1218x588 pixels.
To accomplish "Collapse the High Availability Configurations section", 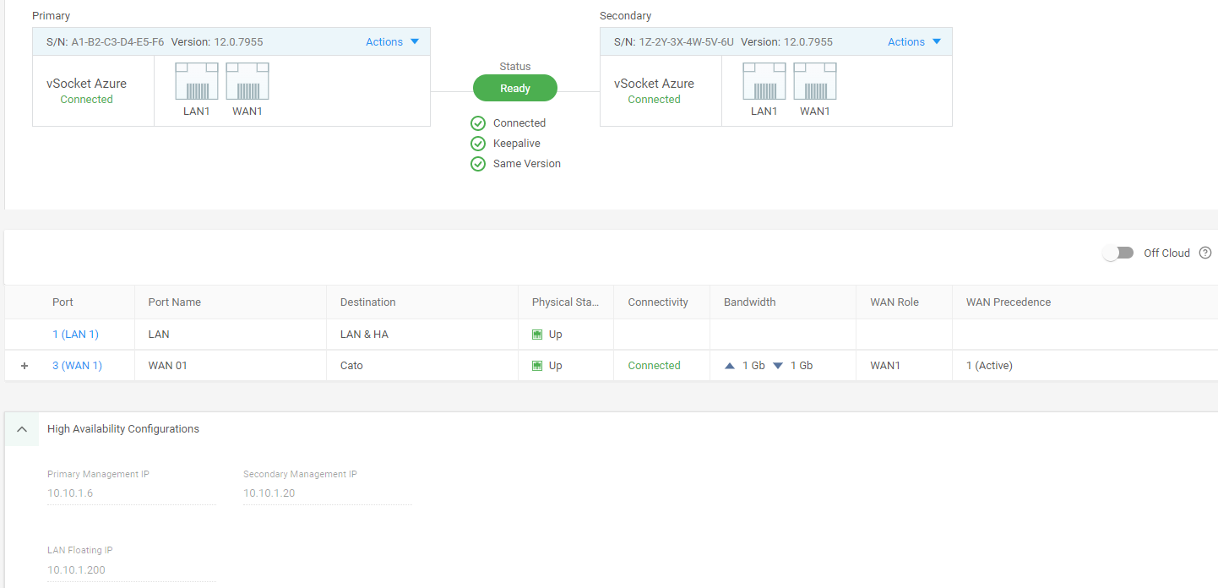I will pos(21,428).
